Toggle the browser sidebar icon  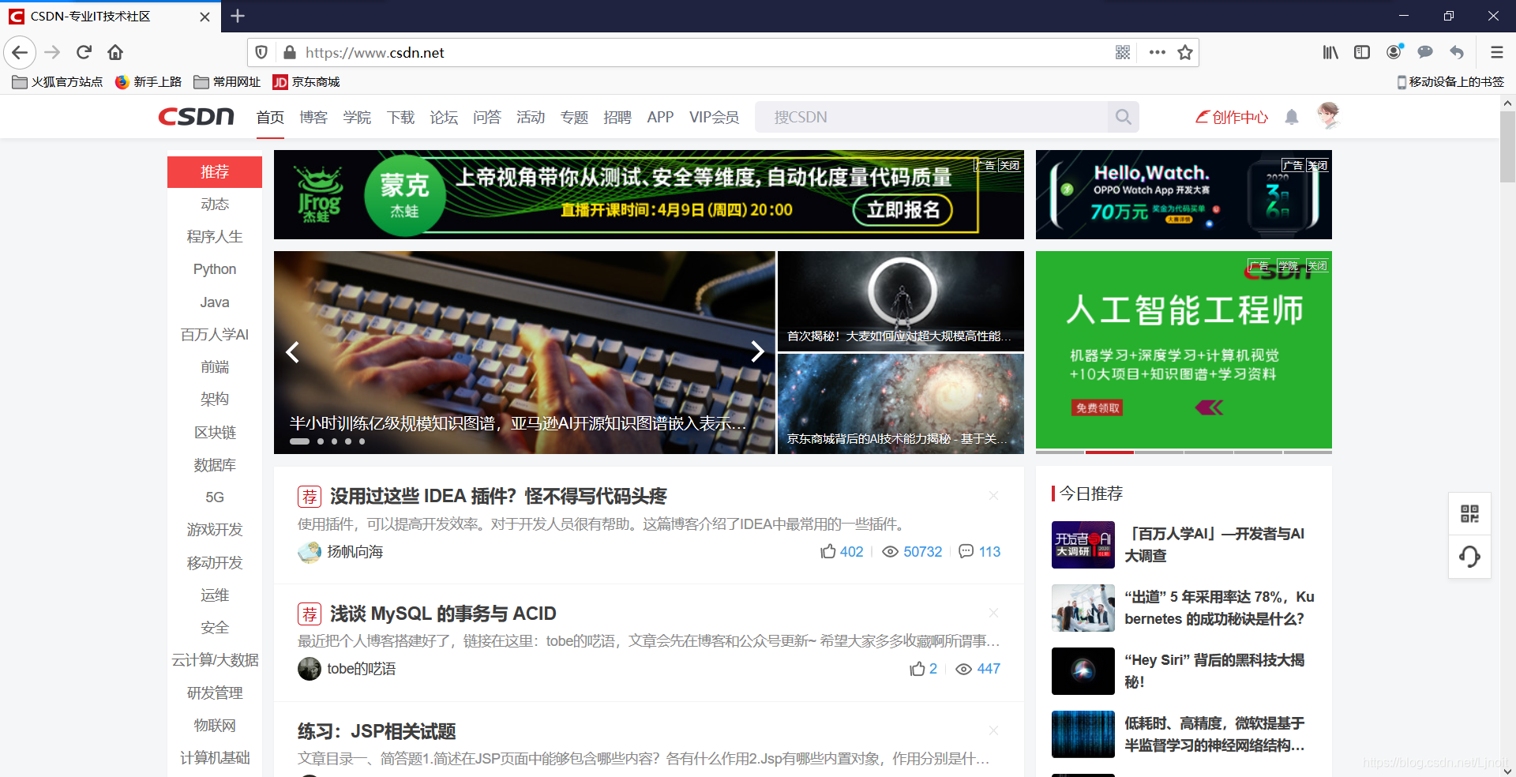(1362, 52)
